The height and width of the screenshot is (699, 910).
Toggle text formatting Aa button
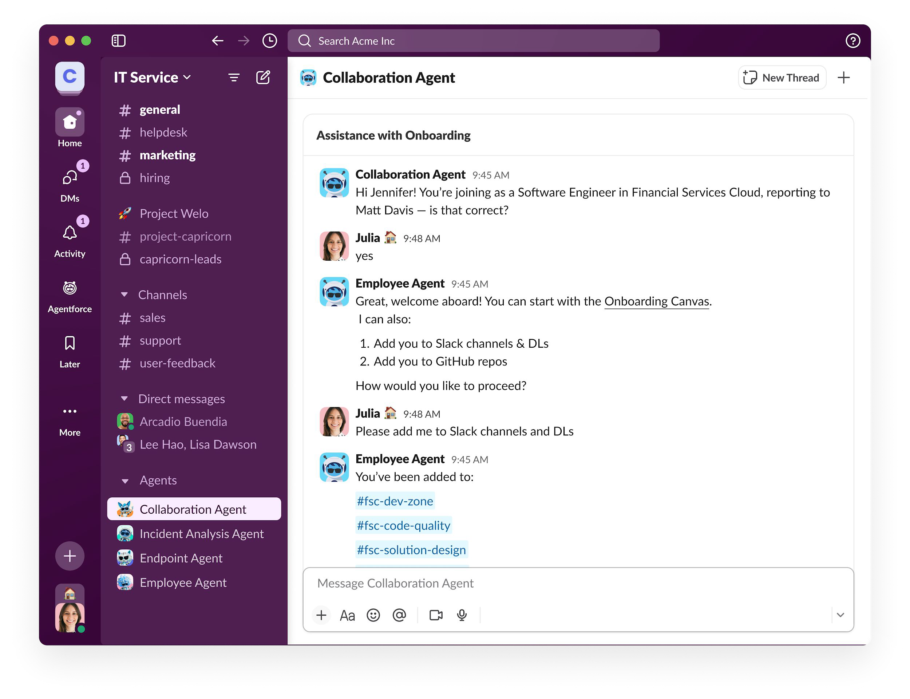pos(347,615)
